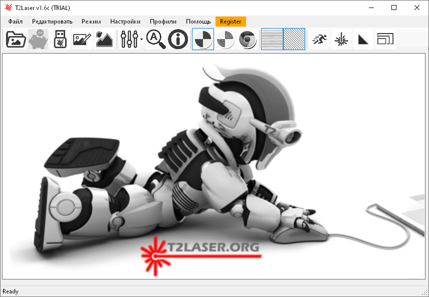Open the Помощь menu
429x297 pixels.
pyautogui.click(x=198, y=22)
